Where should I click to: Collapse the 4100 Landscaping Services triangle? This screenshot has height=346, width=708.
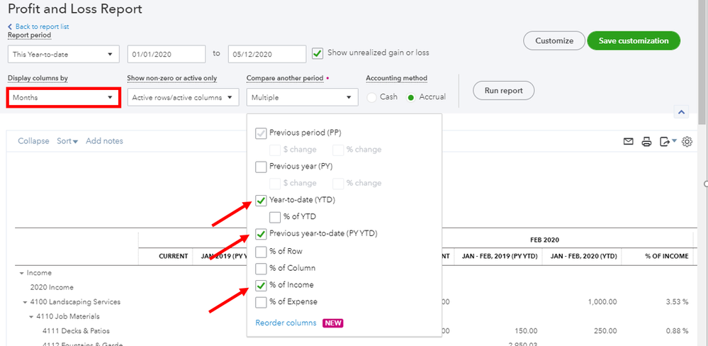27,302
